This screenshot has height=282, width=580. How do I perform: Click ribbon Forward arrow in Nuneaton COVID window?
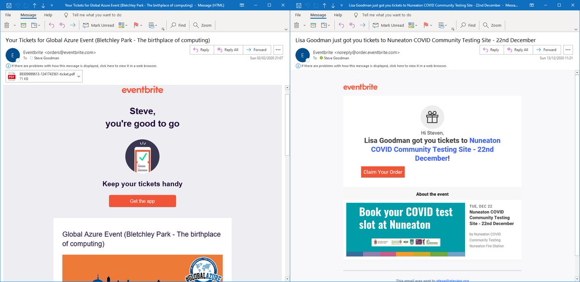pyautogui.click(x=362, y=25)
